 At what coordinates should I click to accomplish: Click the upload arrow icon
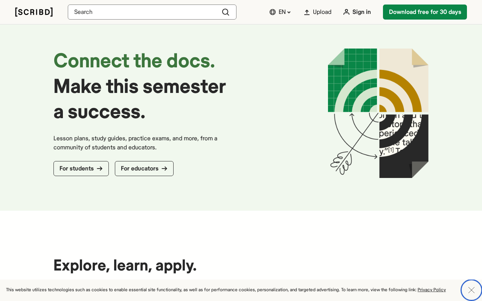307,12
